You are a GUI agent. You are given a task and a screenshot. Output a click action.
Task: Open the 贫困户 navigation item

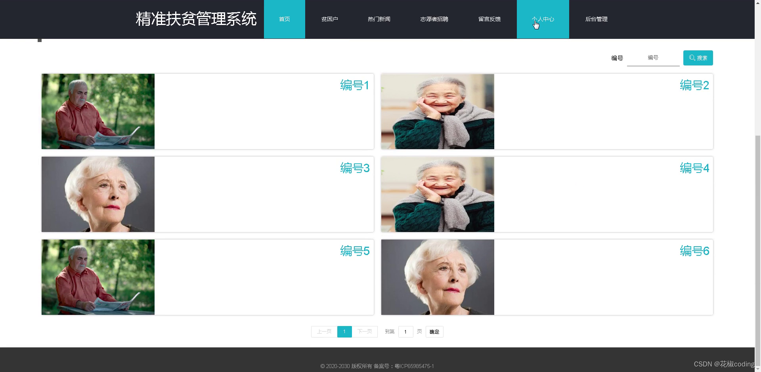[x=329, y=19]
